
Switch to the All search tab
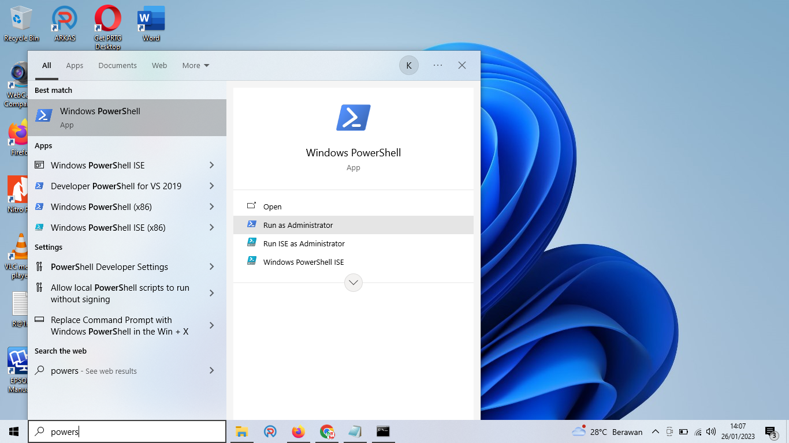(x=47, y=65)
